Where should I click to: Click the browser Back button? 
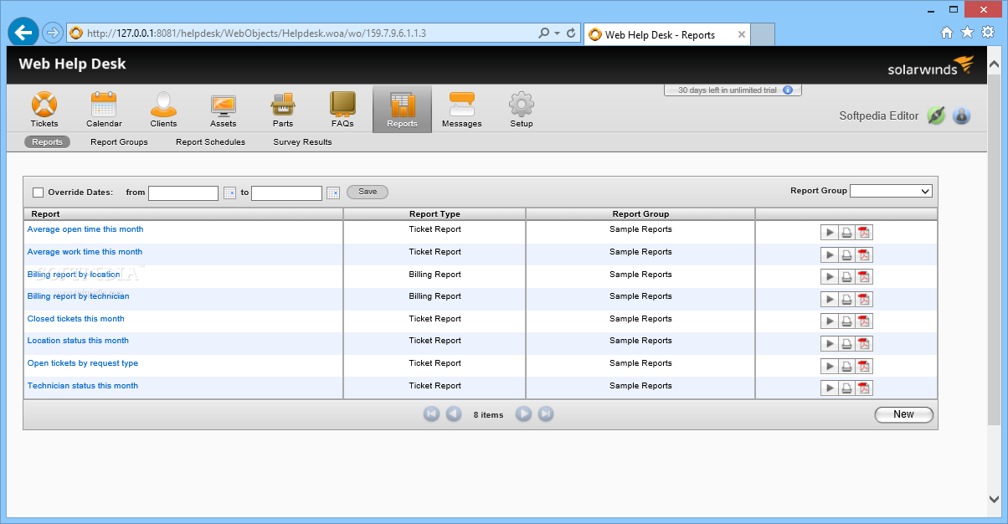pos(23,33)
